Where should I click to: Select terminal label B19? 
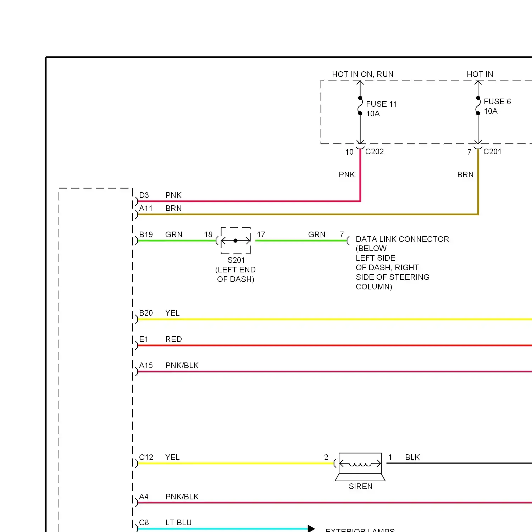[146, 235]
